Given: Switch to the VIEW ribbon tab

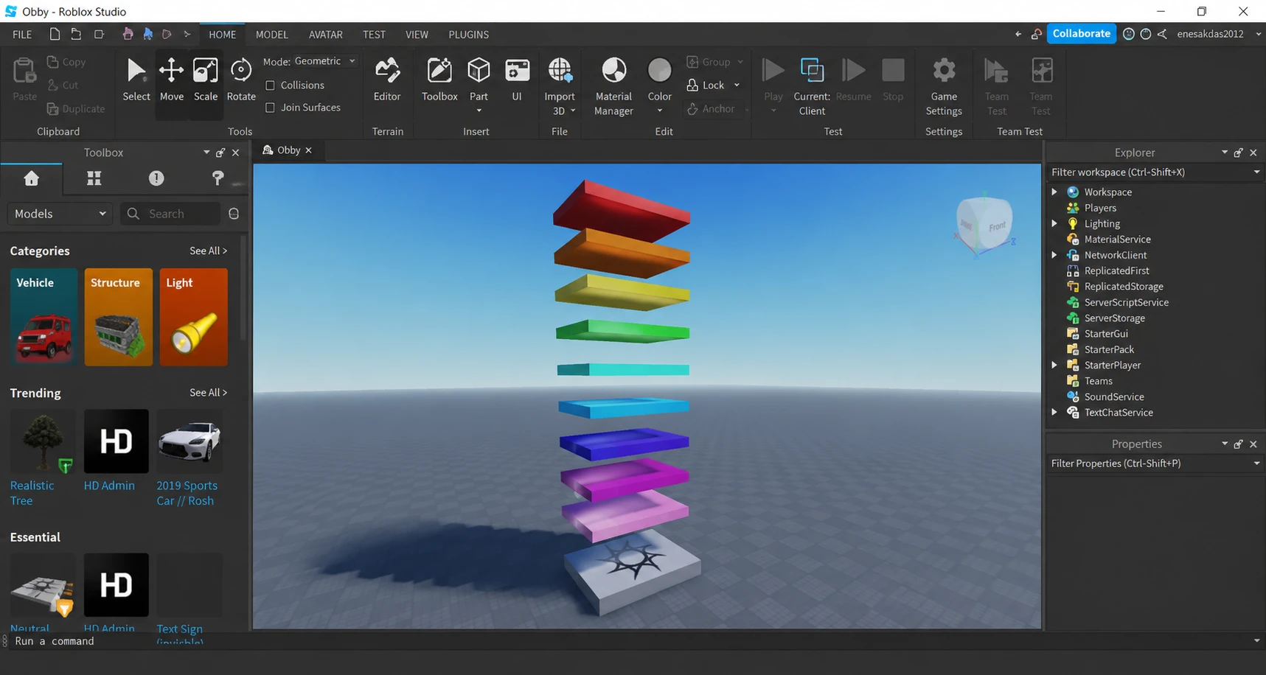Looking at the screenshot, I should coord(417,35).
